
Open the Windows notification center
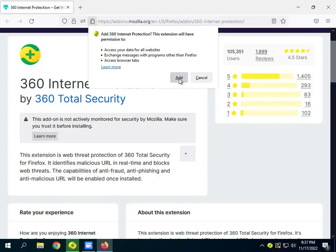coord(325,246)
